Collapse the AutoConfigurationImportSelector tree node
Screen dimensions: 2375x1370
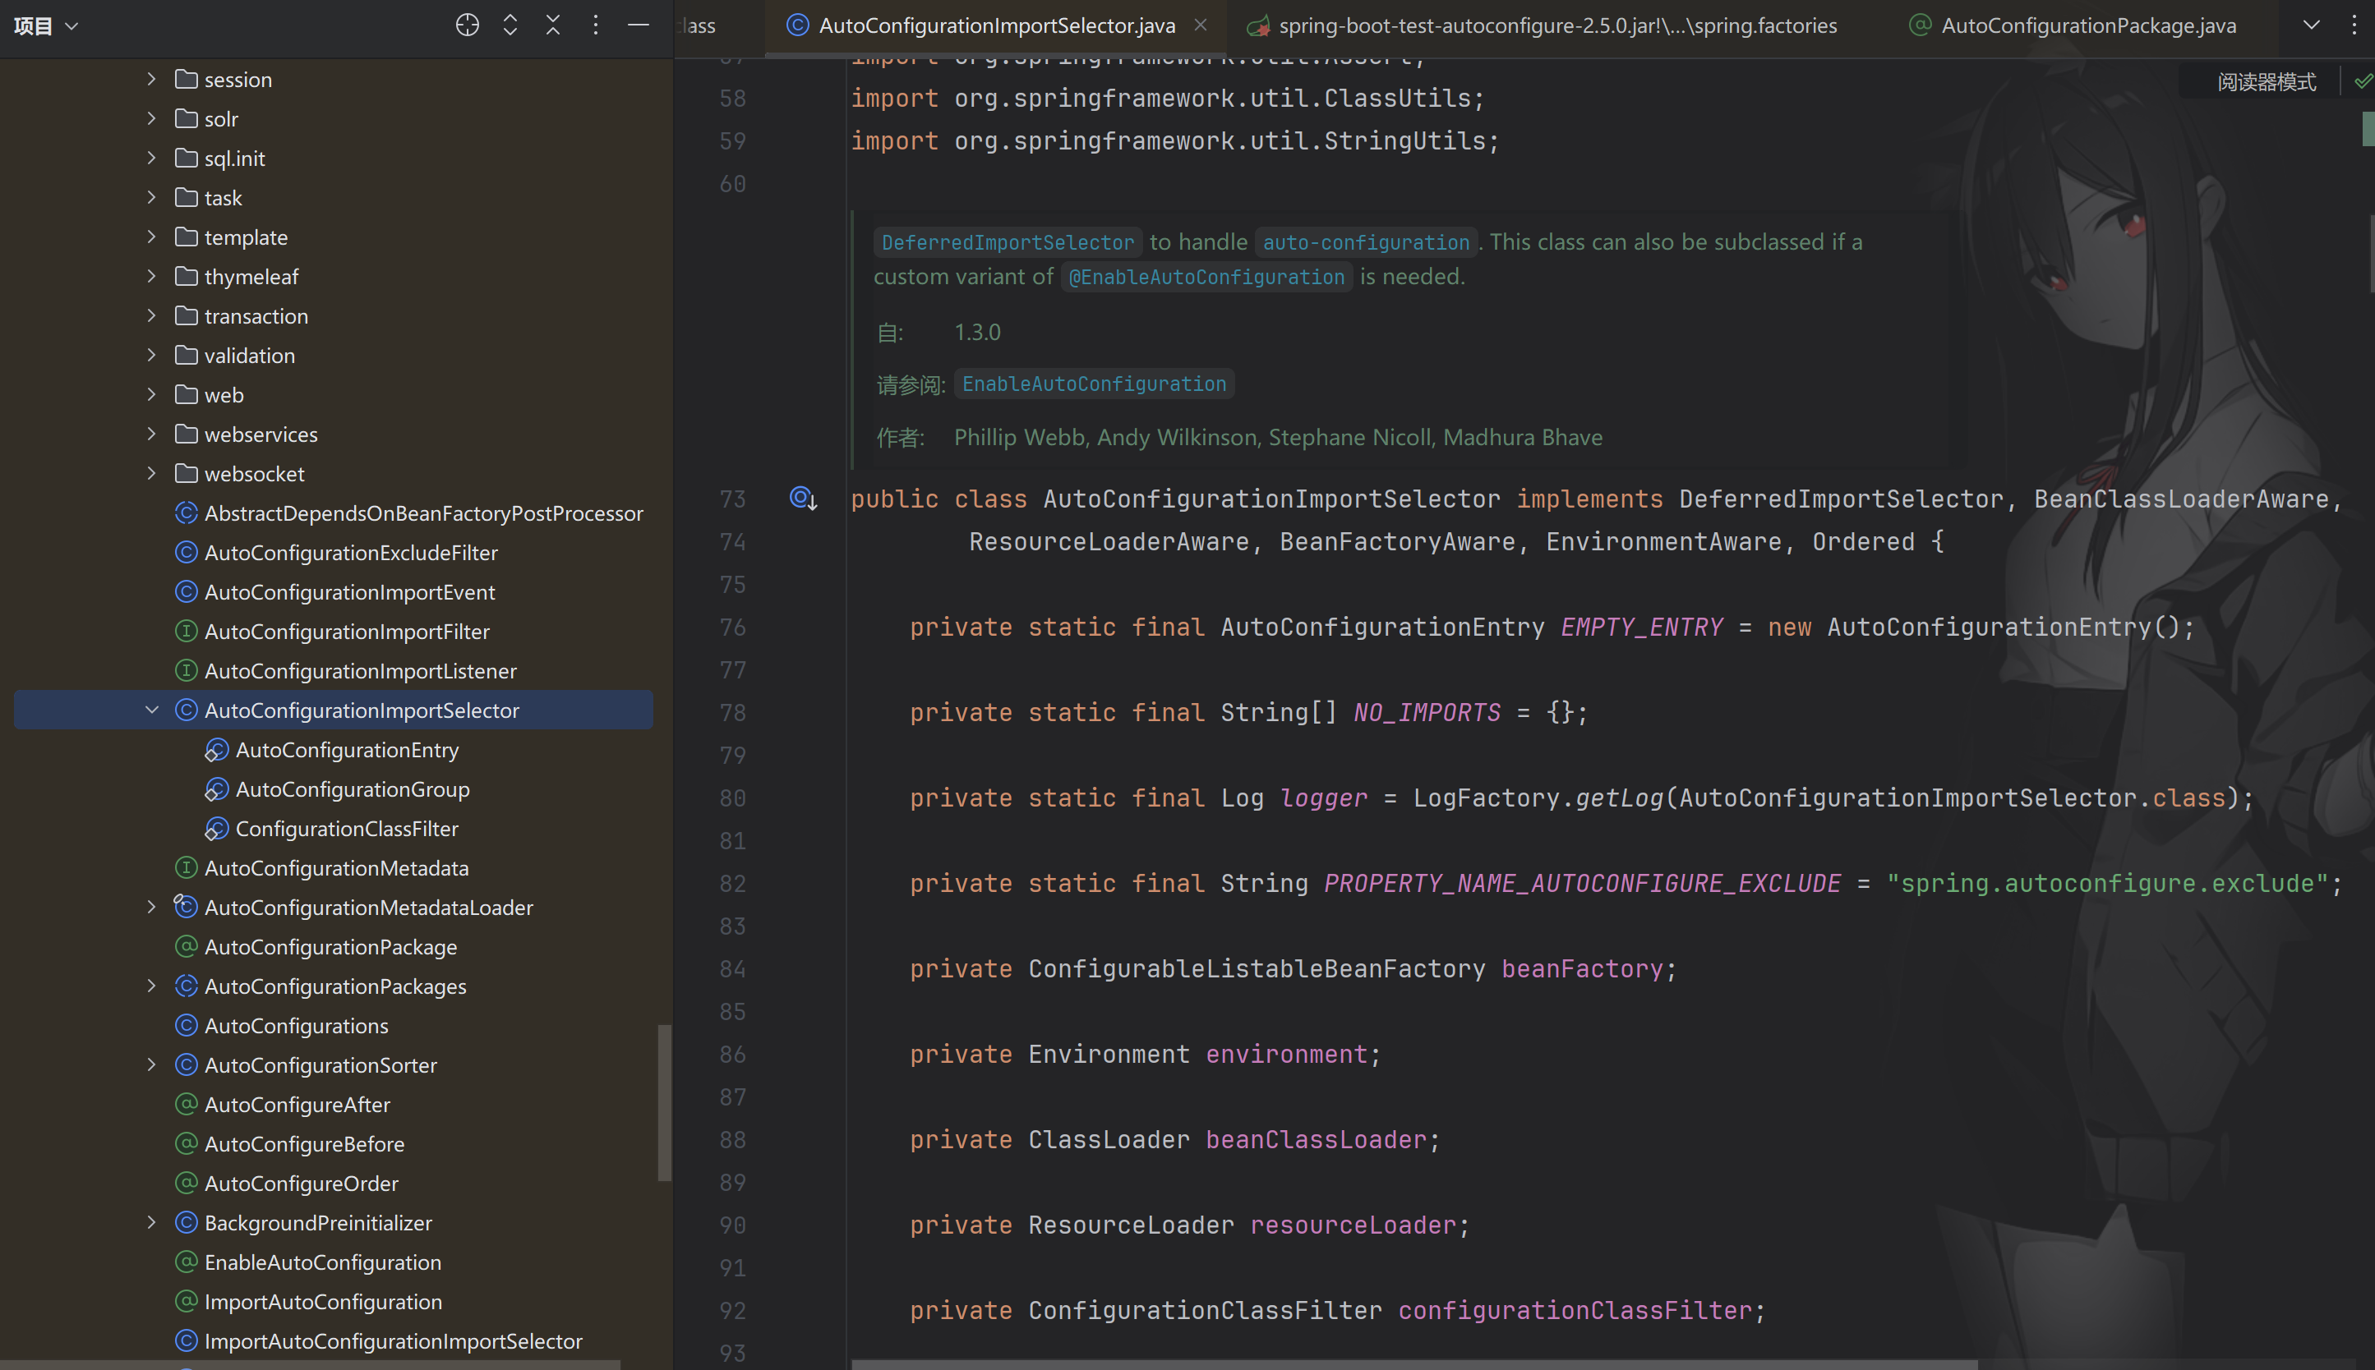[151, 710]
